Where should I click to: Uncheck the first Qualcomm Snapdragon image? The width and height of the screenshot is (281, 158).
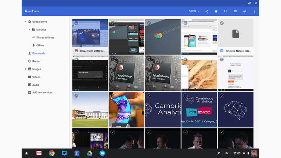coord(112,59)
